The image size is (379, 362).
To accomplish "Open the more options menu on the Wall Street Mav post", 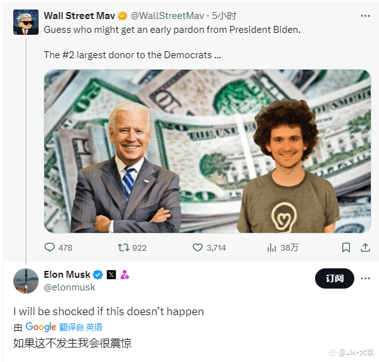I will tap(365, 16).
